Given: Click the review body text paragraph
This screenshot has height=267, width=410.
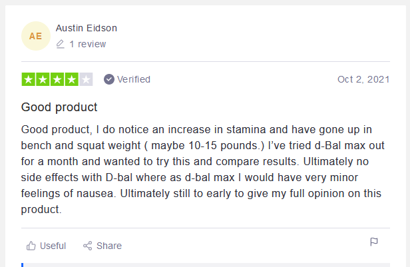Looking at the screenshot, I should pyautogui.click(x=202, y=170).
